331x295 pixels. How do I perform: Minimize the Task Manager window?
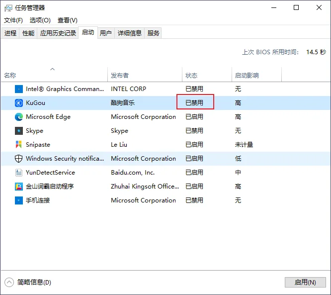274,8
